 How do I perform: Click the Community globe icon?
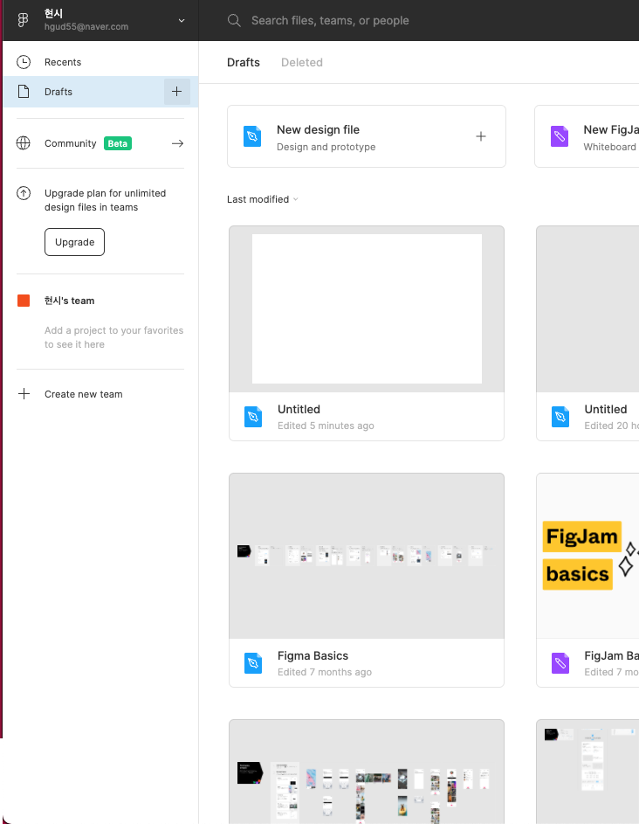23,143
